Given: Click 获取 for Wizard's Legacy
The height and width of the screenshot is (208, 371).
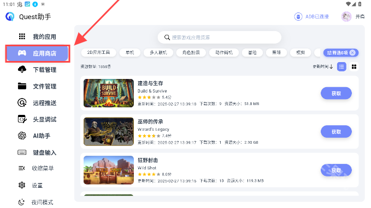Looking at the screenshot, I should (336, 132).
